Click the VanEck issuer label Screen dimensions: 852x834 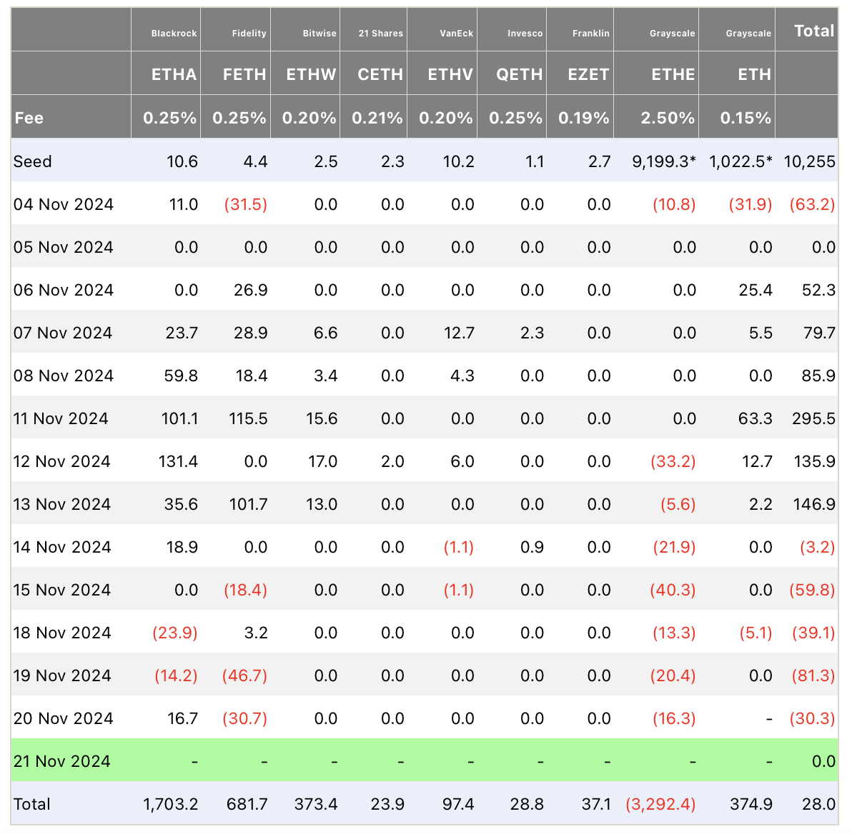[457, 34]
